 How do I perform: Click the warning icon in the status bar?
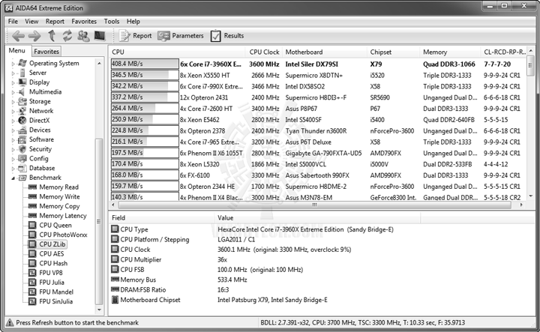tap(10, 323)
